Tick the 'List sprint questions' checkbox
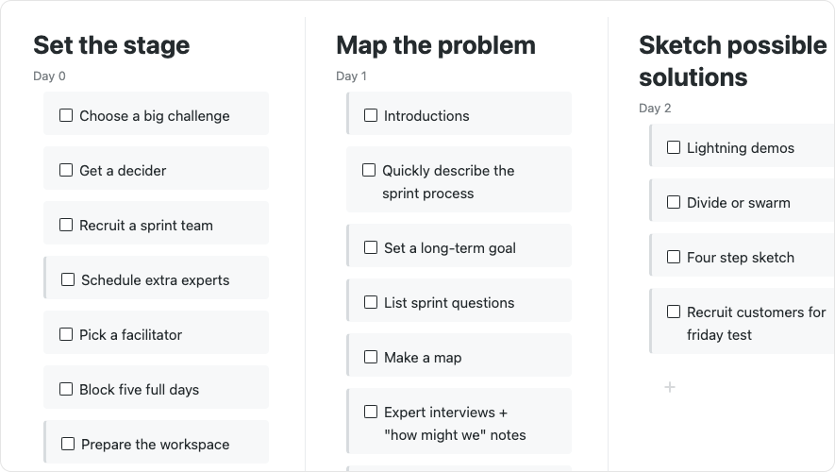The height and width of the screenshot is (472, 835). [371, 302]
